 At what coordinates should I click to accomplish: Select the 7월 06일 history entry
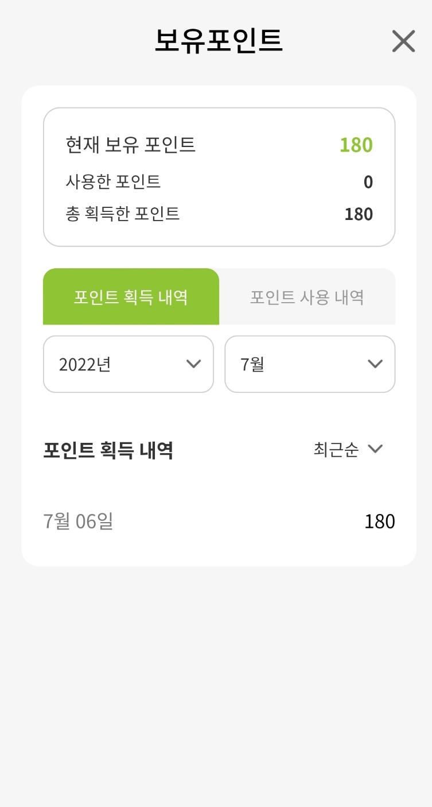point(219,522)
